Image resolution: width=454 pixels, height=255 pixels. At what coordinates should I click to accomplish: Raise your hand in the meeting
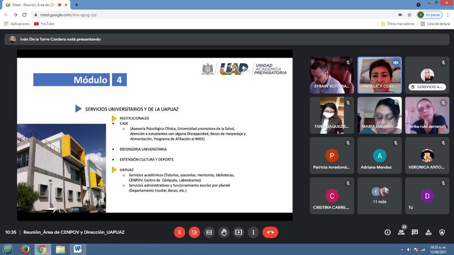point(224,232)
